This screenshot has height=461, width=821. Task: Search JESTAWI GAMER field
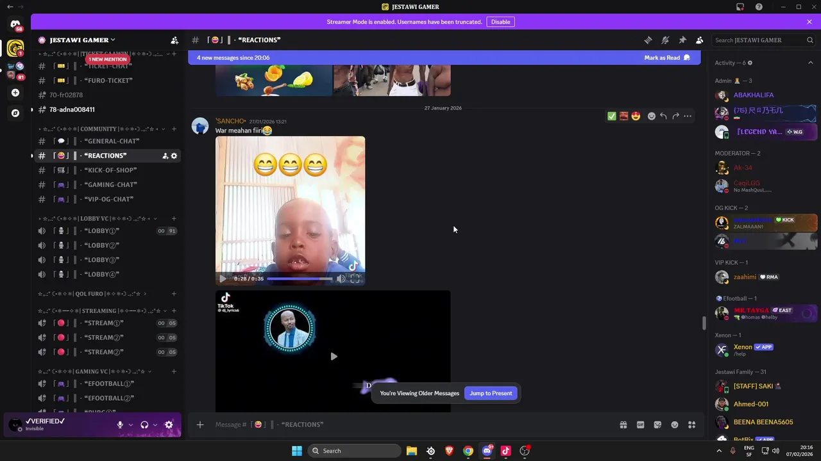coord(764,40)
